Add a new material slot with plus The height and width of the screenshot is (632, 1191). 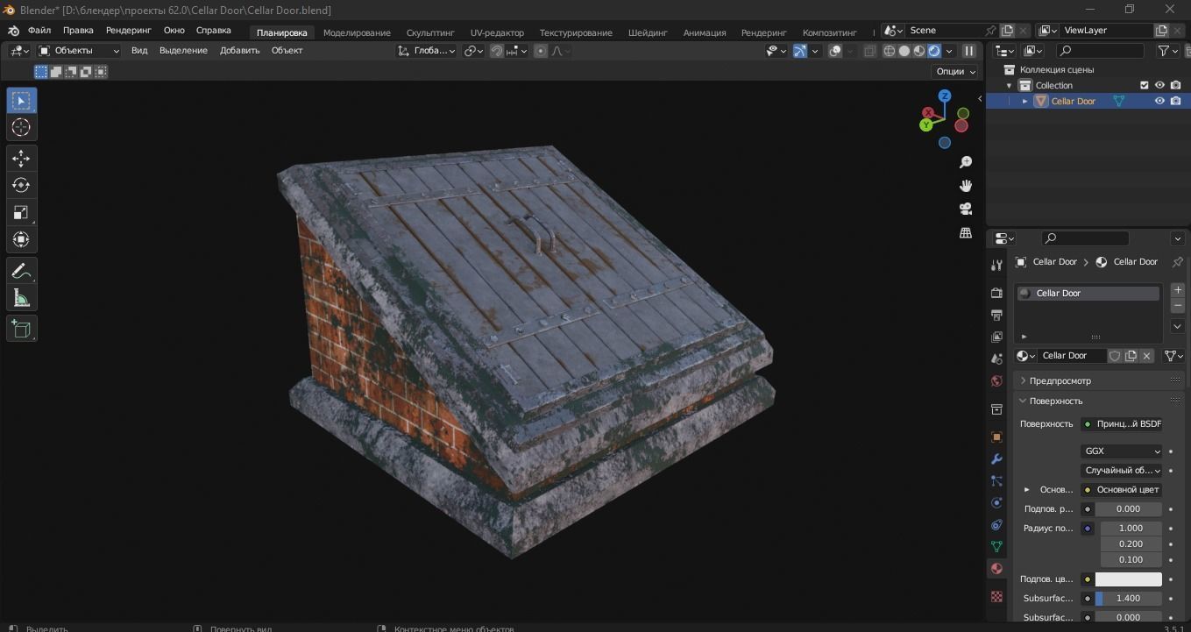[x=1177, y=290]
